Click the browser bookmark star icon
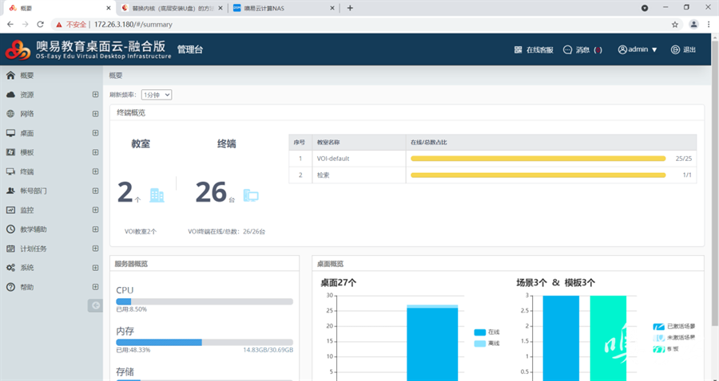 [675, 24]
